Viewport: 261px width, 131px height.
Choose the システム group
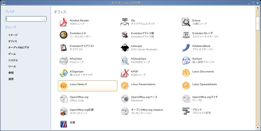click(13, 60)
